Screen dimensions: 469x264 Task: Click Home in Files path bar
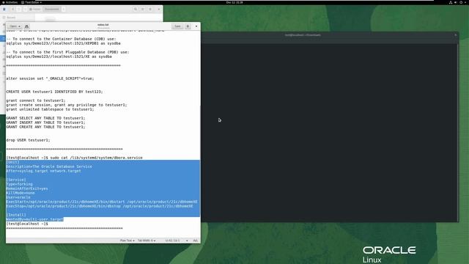pyautogui.click(x=35, y=10)
